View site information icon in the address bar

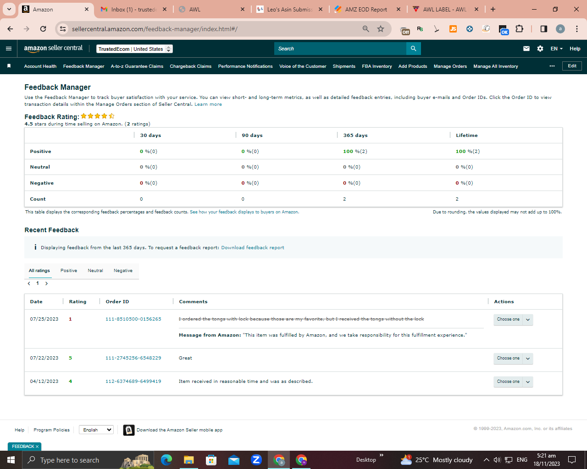63,29
